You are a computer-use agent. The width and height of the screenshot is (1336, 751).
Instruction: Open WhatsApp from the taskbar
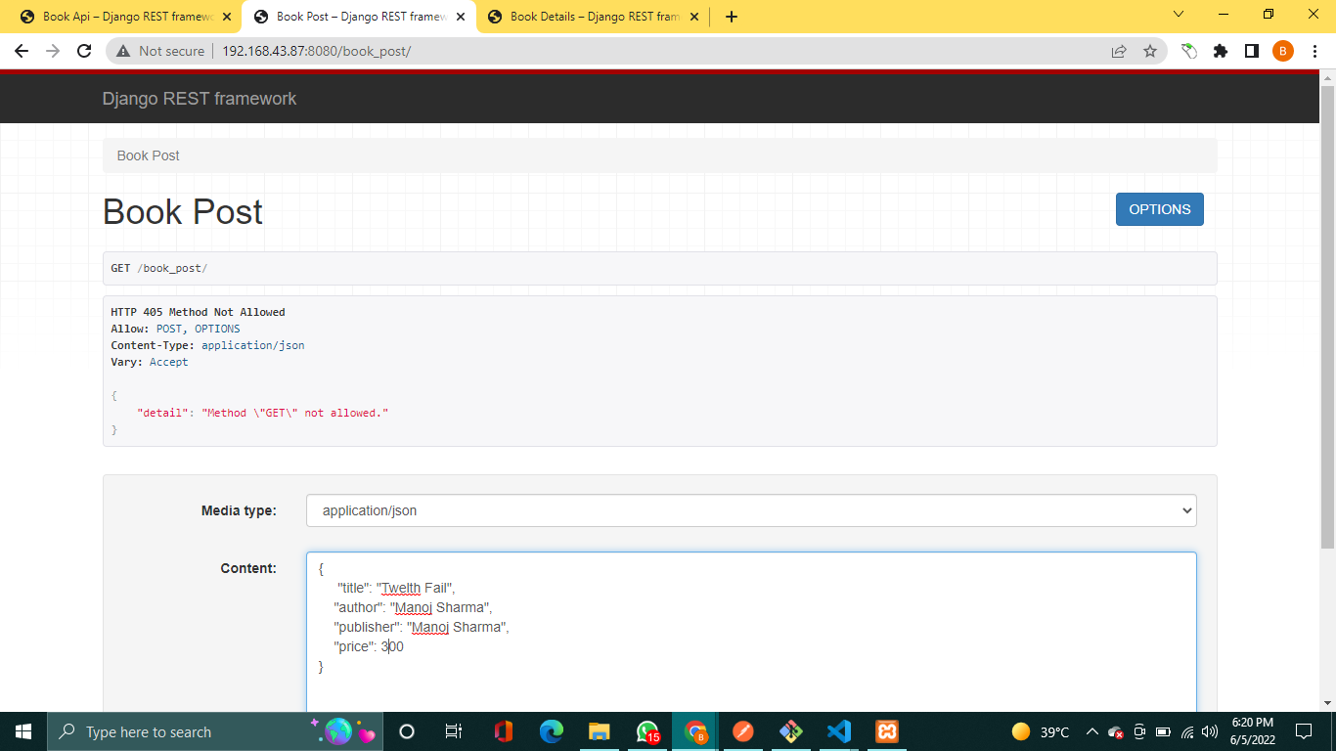point(647,731)
